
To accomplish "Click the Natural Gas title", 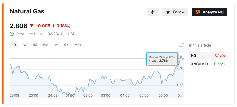I will click(27, 11).
